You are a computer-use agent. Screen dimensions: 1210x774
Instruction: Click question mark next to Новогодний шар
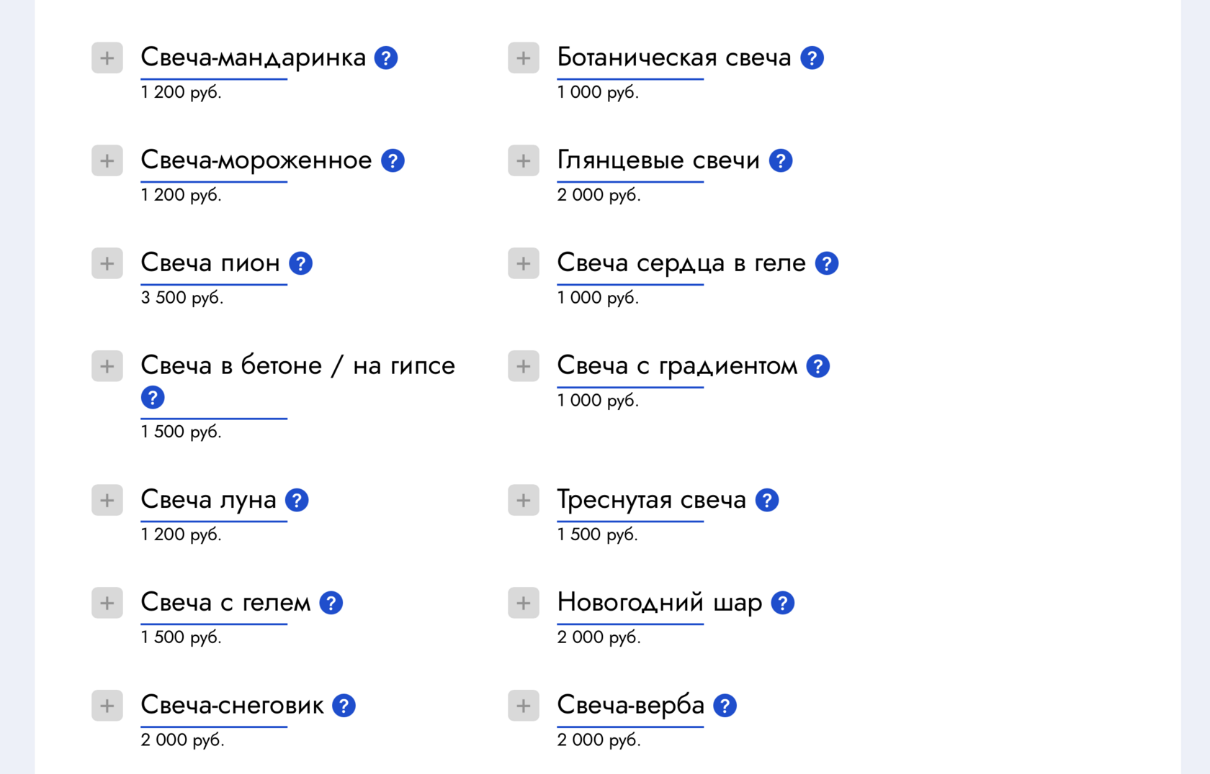click(x=783, y=604)
